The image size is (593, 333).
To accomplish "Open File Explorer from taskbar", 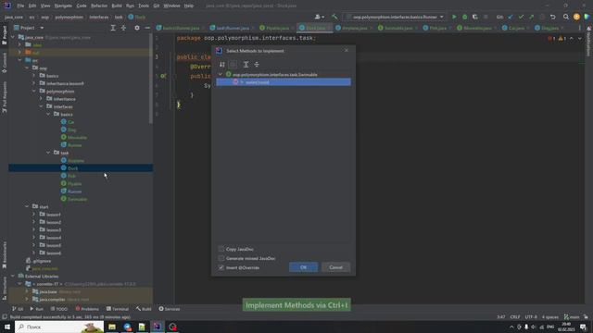I will (112, 327).
